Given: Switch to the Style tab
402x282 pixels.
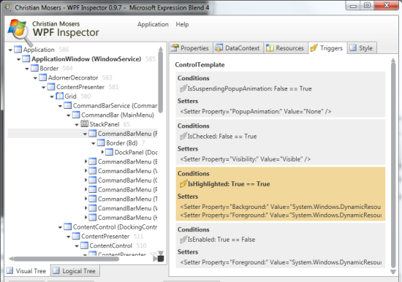Looking at the screenshot, I should pos(362,48).
